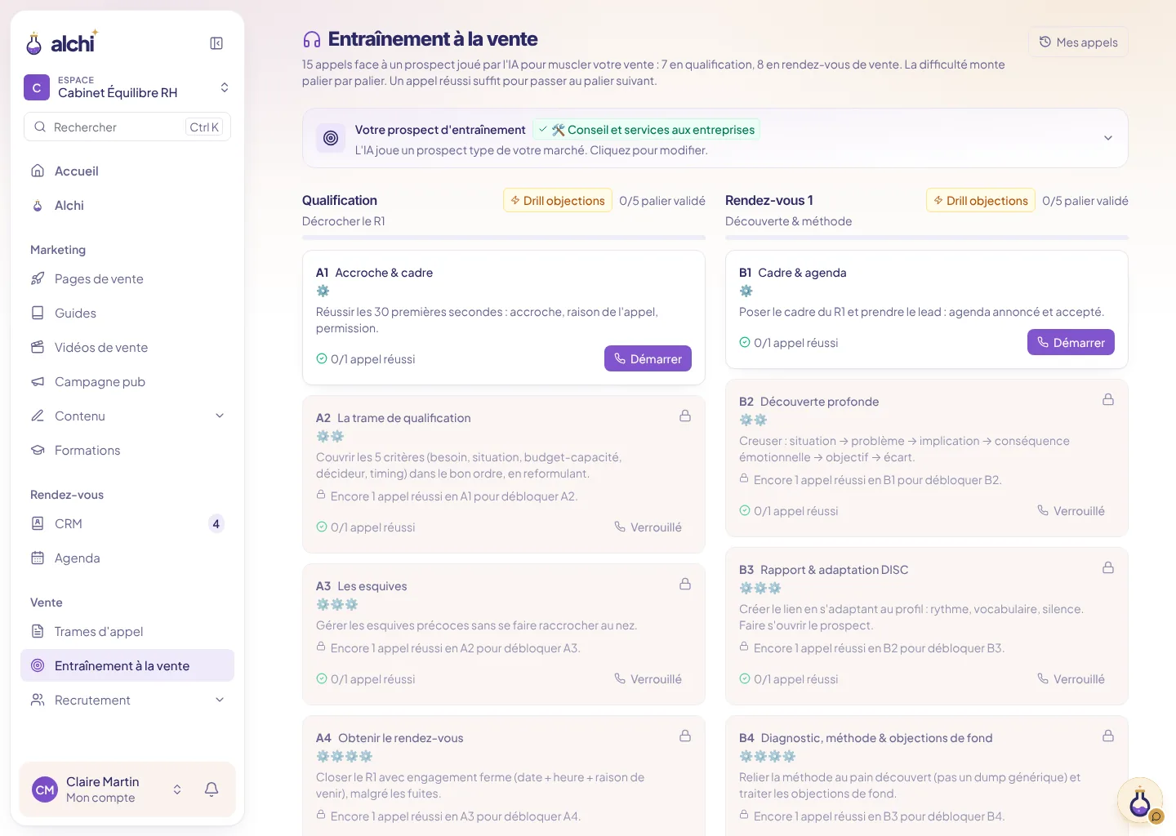The image size is (1176, 836).
Task: Click the Qualification progress bar
Action: [504, 238]
